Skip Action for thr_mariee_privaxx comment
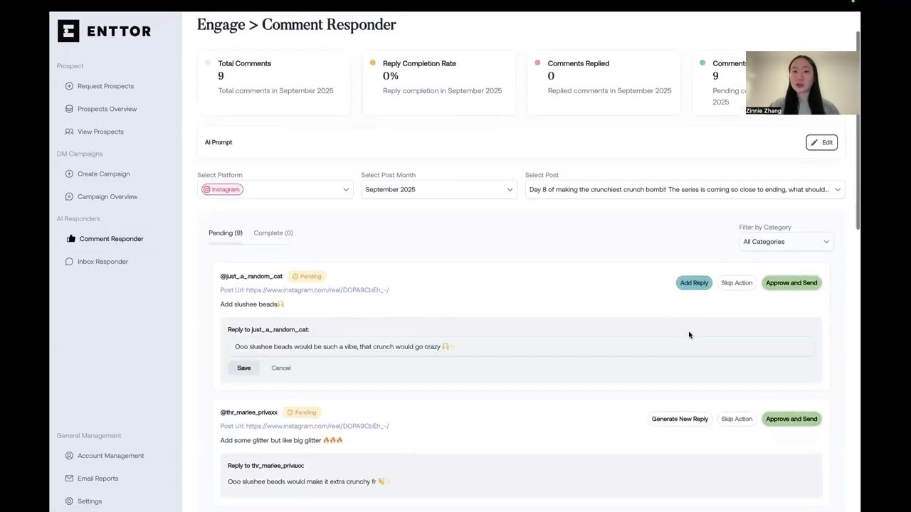 (x=737, y=419)
